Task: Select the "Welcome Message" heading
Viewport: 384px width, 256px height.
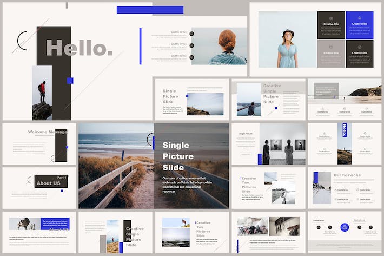Action: tap(48, 132)
